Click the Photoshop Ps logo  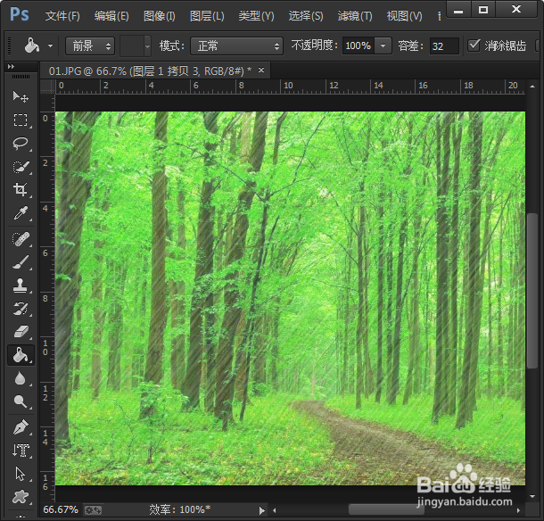tap(20, 14)
